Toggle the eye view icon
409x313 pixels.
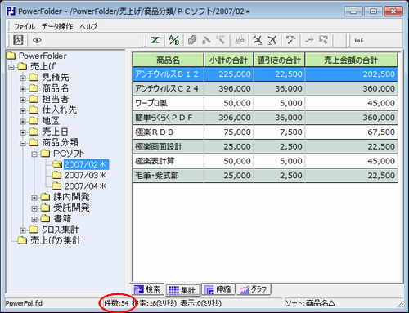tap(37, 40)
